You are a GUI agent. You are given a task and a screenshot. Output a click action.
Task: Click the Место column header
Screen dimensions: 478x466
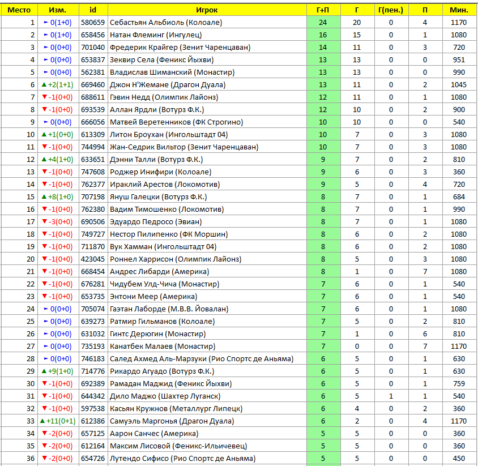click(x=19, y=10)
